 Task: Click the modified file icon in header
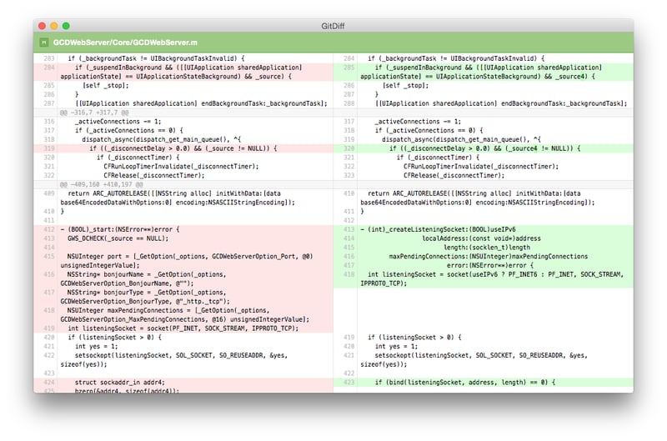[x=43, y=42]
